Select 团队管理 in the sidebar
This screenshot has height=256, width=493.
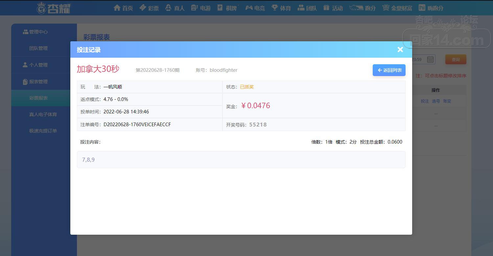point(38,48)
